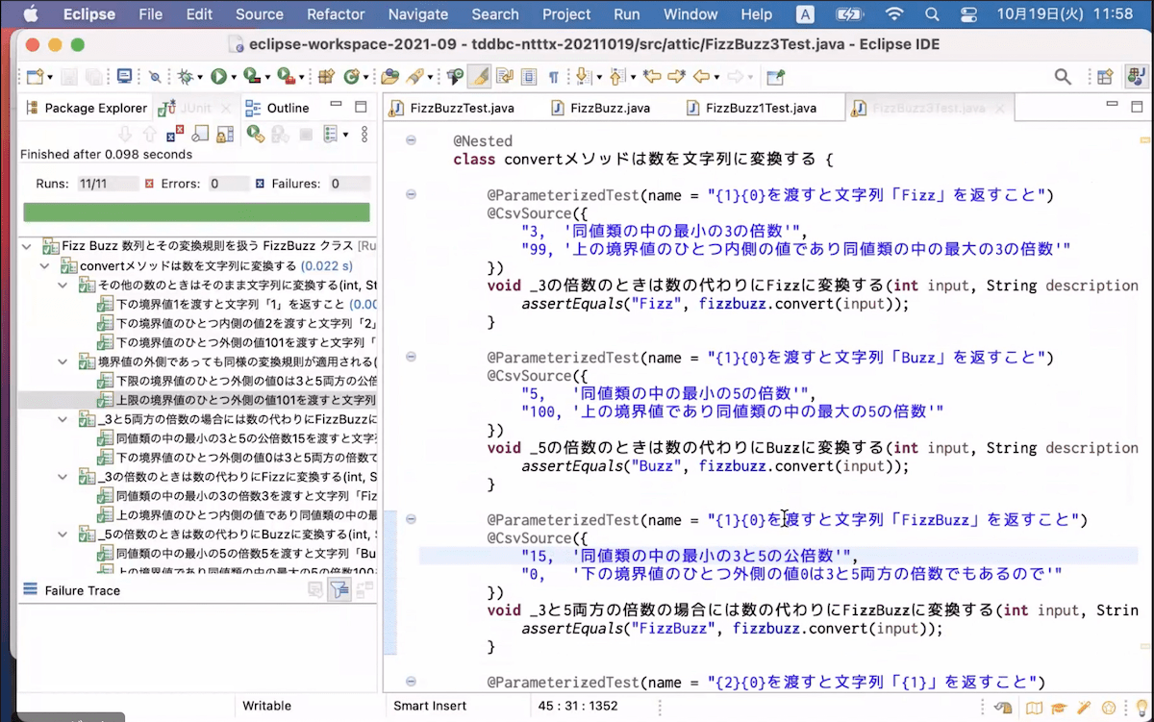Click the Failure Trace filter stack icon

tap(339, 590)
